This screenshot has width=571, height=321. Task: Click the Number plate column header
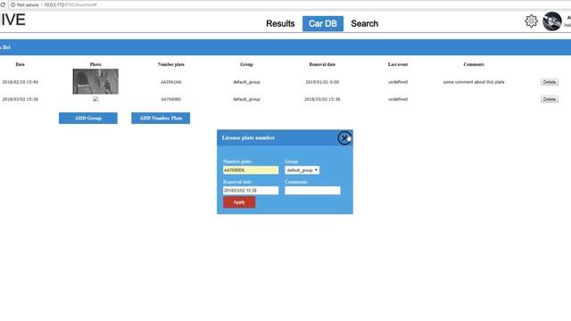coord(170,64)
